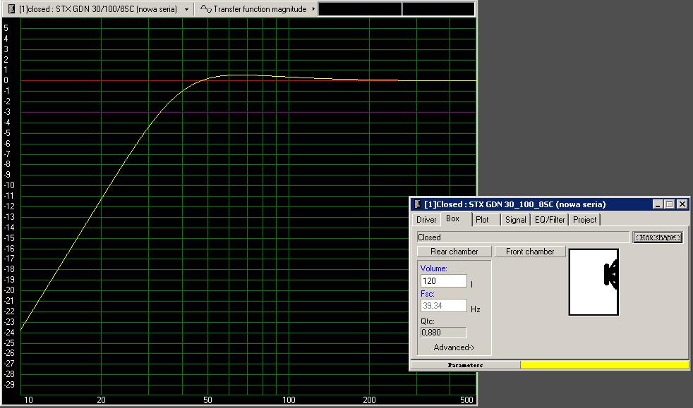Click the Volume input field

(x=443, y=281)
